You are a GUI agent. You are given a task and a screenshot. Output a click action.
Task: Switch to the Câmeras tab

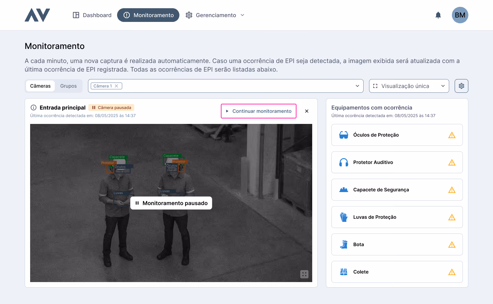tap(40, 86)
